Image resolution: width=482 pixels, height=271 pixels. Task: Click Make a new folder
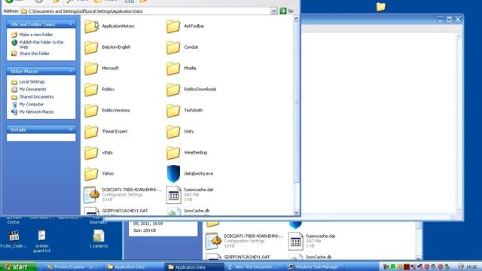[32, 35]
